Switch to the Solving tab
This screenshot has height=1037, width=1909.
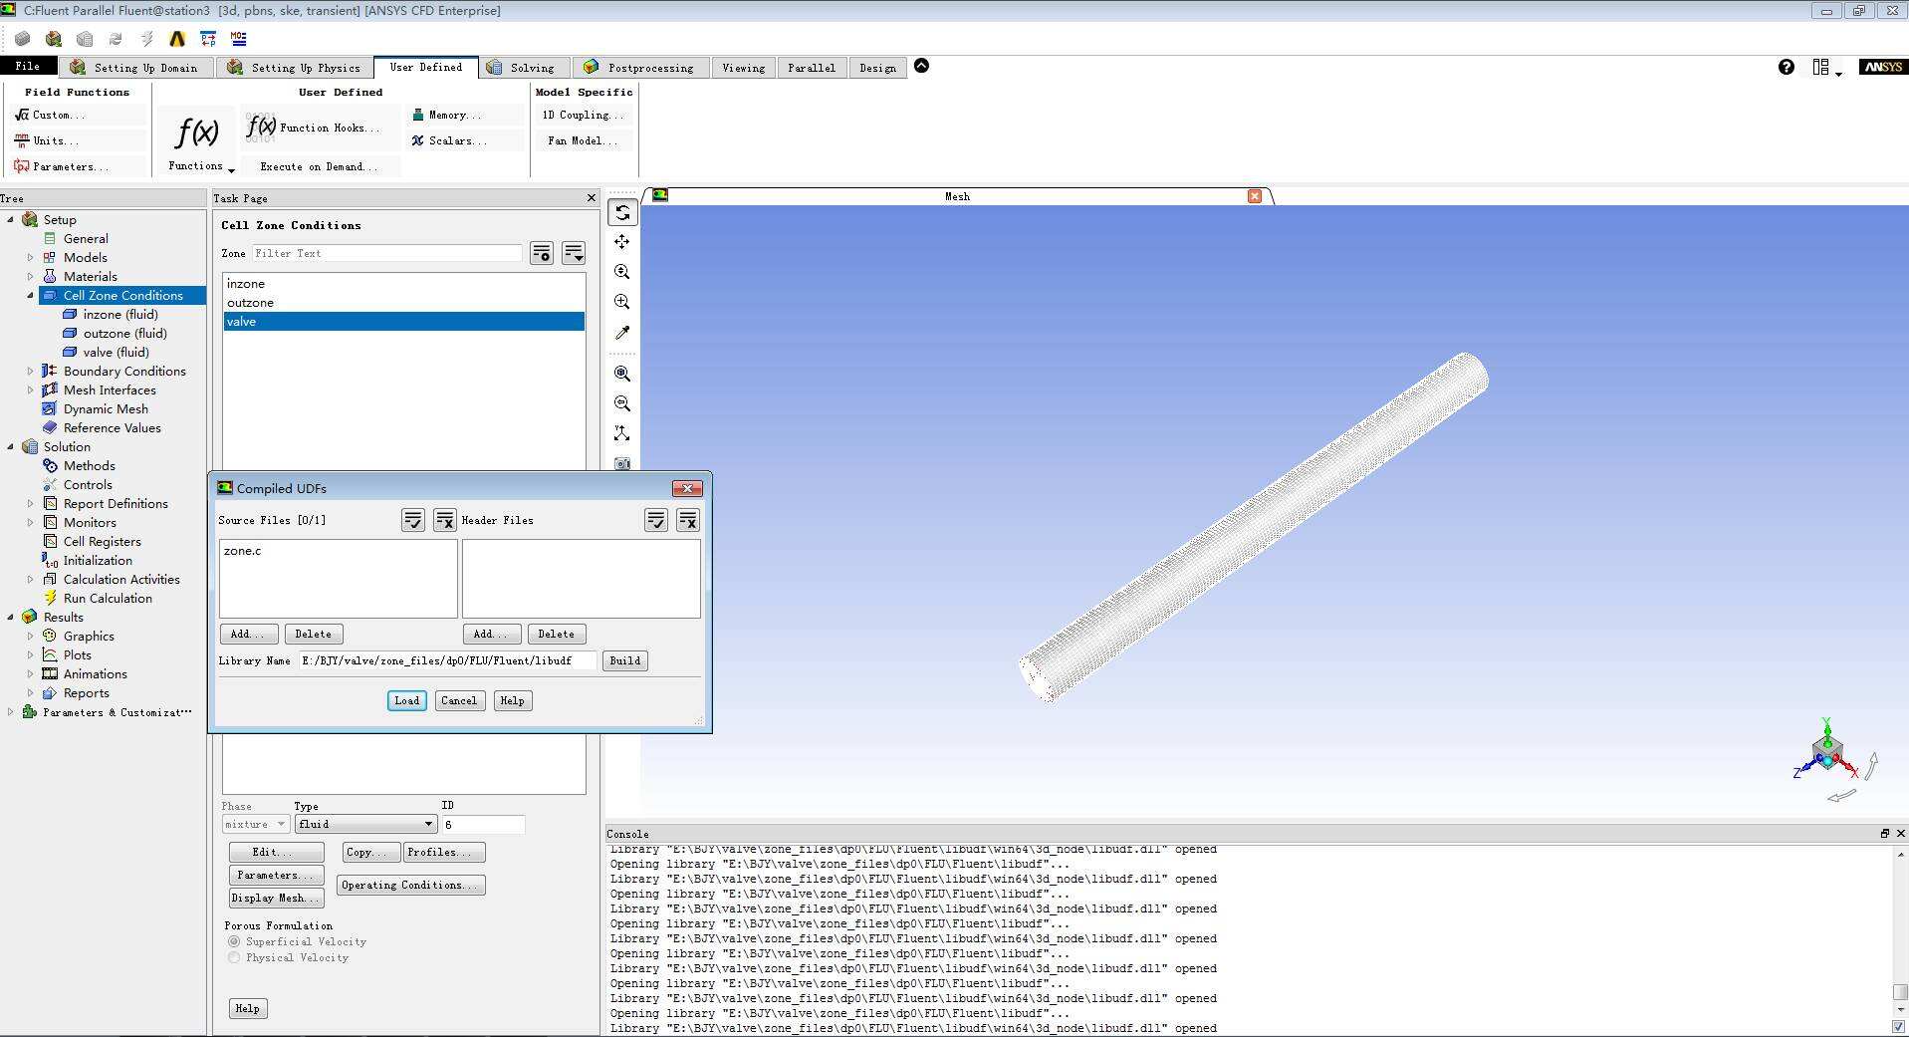[x=523, y=67]
